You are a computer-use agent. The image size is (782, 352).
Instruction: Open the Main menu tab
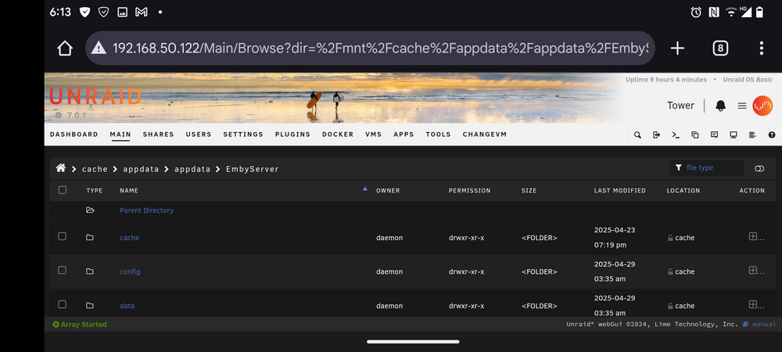pos(120,135)
